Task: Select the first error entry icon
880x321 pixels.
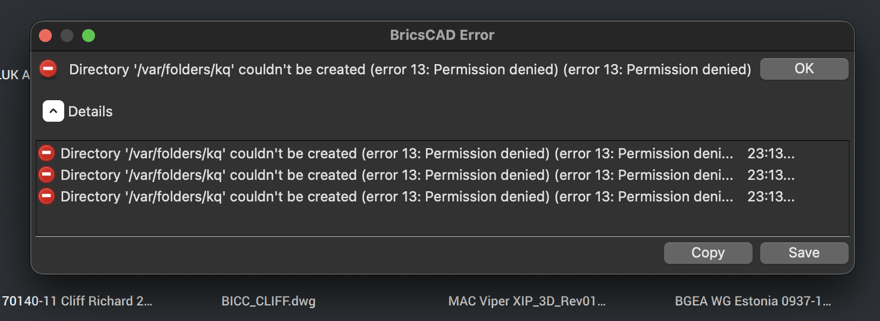Action: [46, 153]
